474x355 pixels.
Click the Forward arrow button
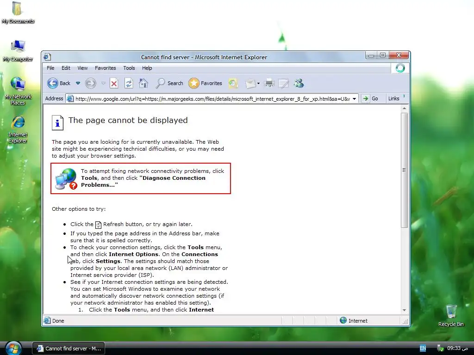tap(90, 83)
